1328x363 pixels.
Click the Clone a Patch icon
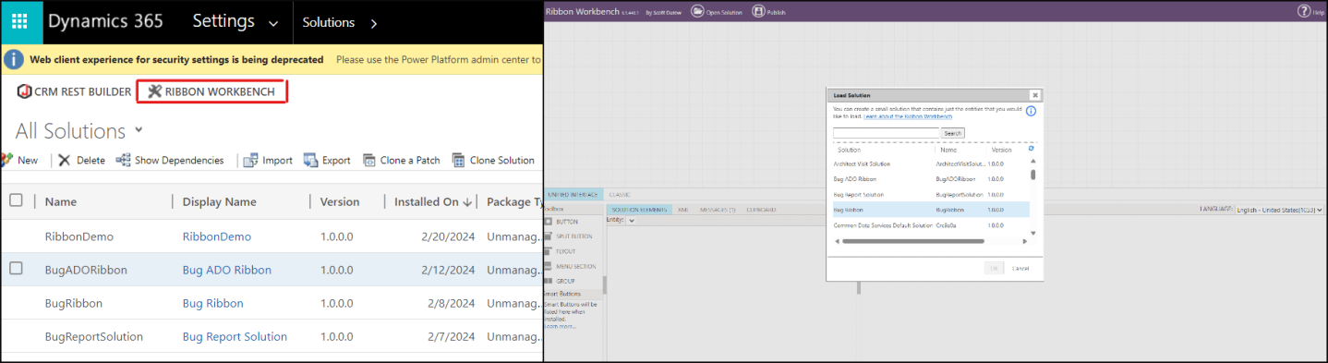pos(368,160)
